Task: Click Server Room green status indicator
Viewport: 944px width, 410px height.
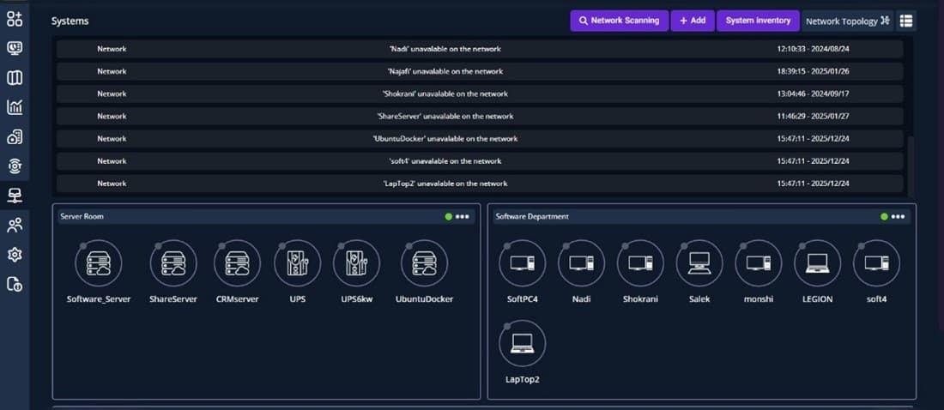Action: pos(449,217)
